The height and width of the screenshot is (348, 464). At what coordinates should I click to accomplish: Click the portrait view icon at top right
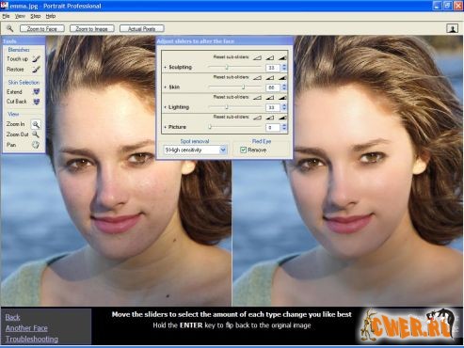click(x=452, y=28)
